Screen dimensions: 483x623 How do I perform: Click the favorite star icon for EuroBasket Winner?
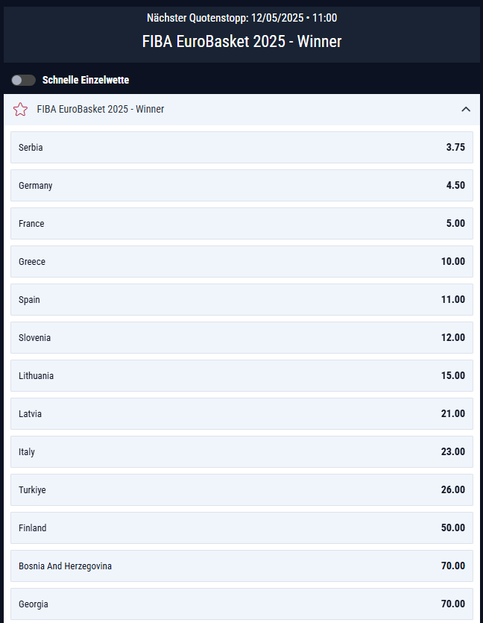pos(20,109)
